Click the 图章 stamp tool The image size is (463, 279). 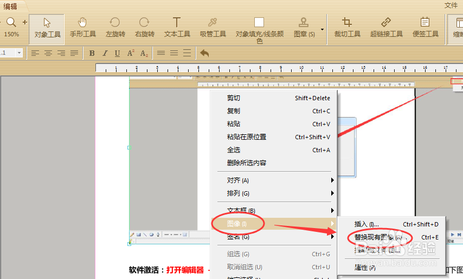(304, 28)
